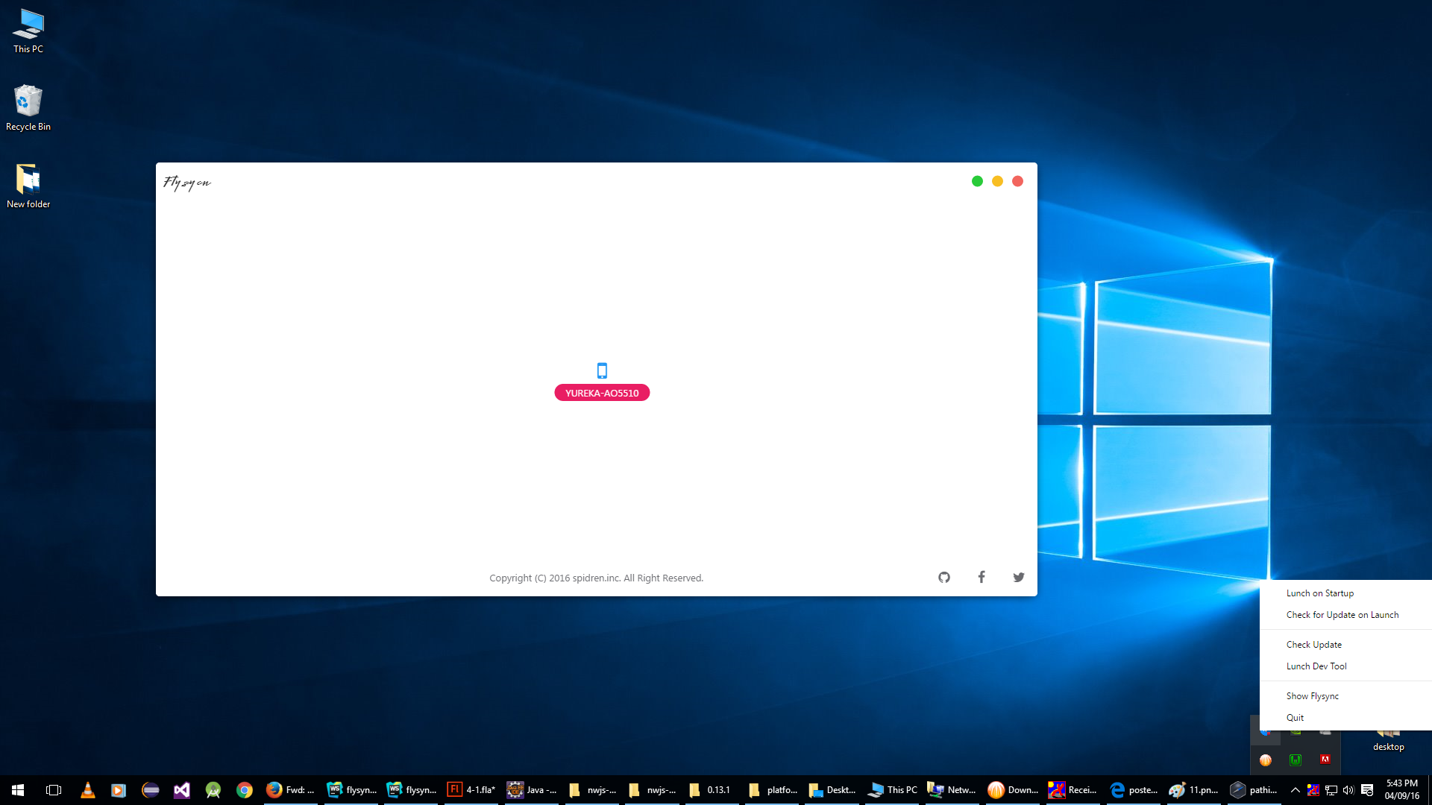Open the GitHub link icon
Image resolution: width=1432 pixels, height=805 pixels.
(x=944, y=578)
